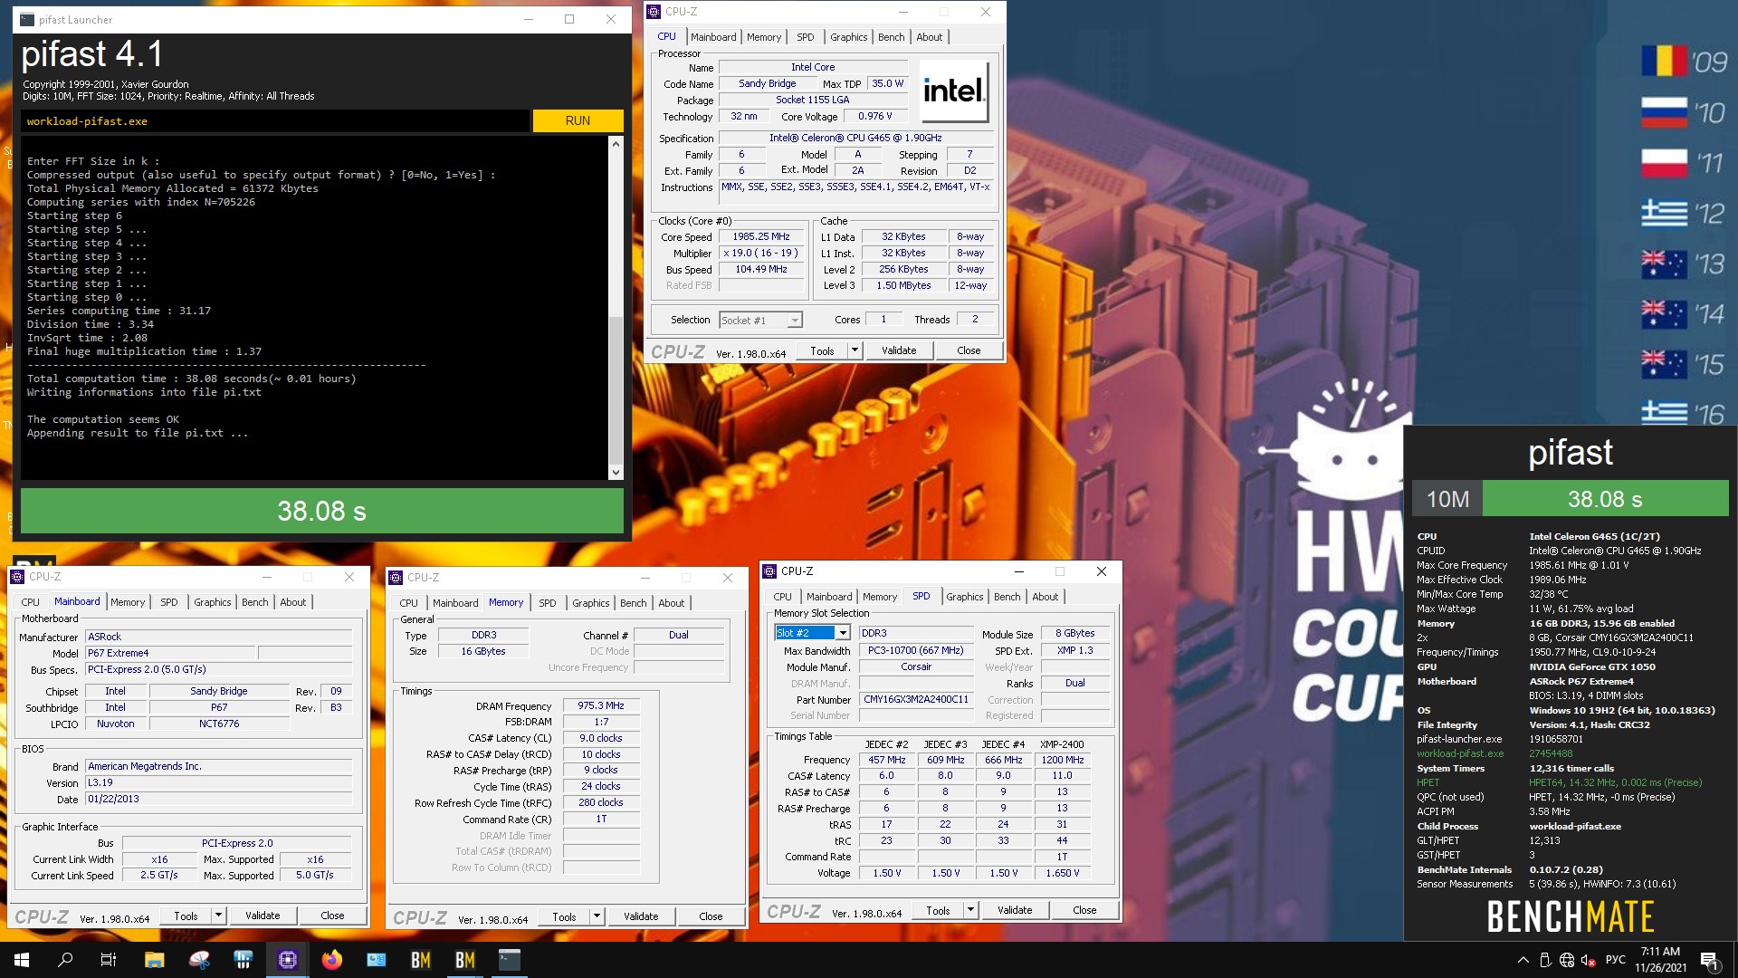Open the muted volume tray icon
1738x978 pixels.
tap(1588, 960)
